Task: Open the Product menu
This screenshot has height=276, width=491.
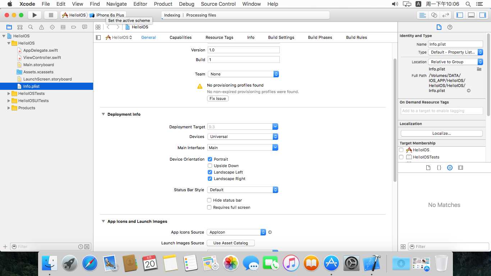Action: pyautogui.click(x=163, y=4)
